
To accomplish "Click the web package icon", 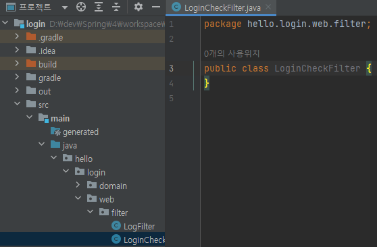I will [92, 198].
